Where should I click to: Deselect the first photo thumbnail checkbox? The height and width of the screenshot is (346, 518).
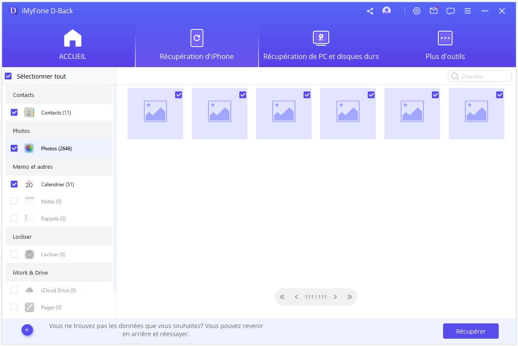(x=179, y=95)
